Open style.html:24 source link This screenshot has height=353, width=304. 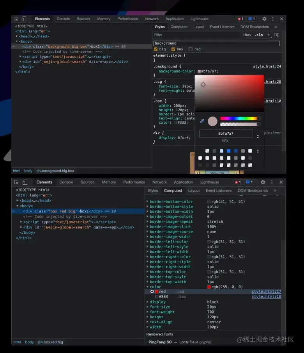[x=267, y=66]
